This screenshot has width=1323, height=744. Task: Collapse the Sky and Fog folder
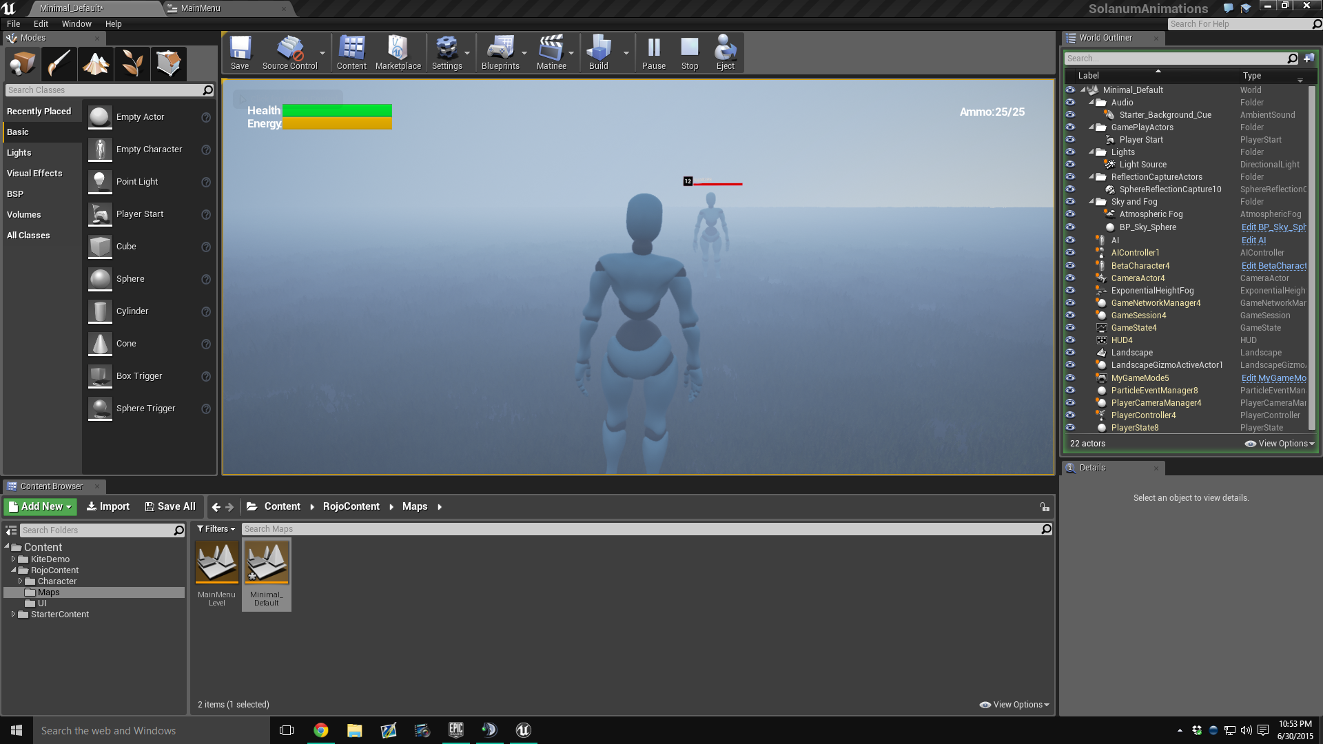[x=1091, y=202]
